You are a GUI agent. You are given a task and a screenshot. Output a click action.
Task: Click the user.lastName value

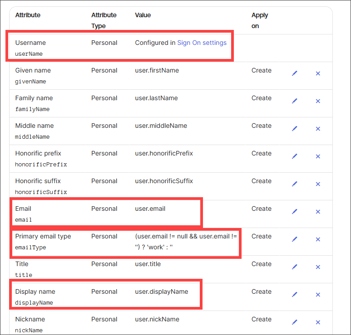click(156, 98)
